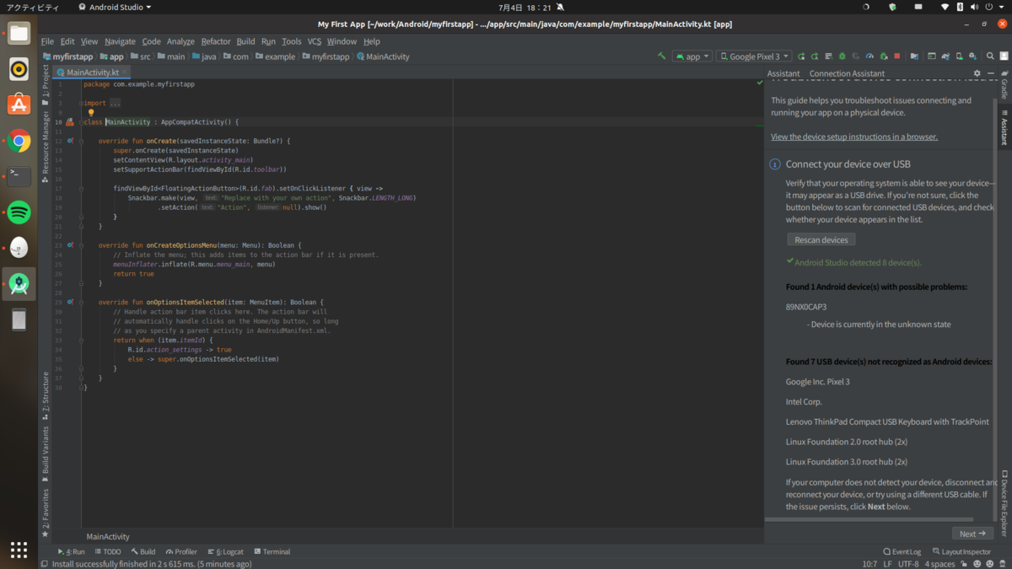This screenshot has height=569, width=1012.
Task: Click the yellow lightbulb intention icon
Action: click(91, 112)
